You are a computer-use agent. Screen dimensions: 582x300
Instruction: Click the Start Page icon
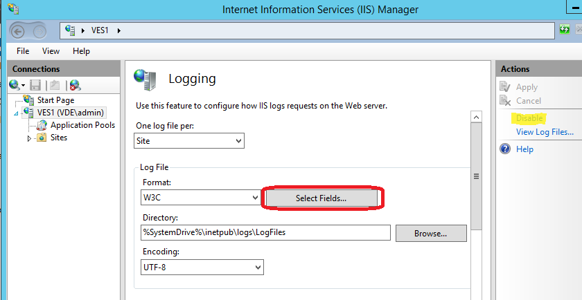(x=28, y=100)
